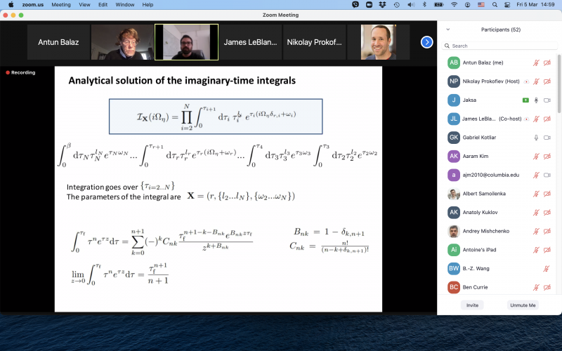Toggle Aaram Kim's video camera icon
The image size is (562, 351).
click(547, 157)
